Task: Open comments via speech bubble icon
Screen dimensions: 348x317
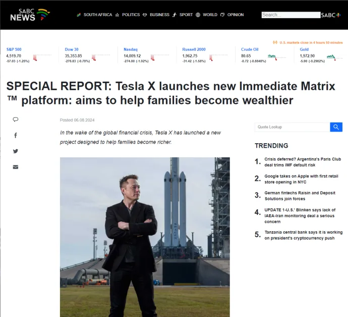Action: pyautogui.click(x=16, y=119)
